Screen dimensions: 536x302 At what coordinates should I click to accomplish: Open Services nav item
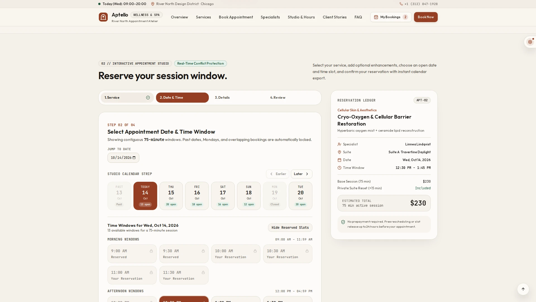(x=203, y=17)
